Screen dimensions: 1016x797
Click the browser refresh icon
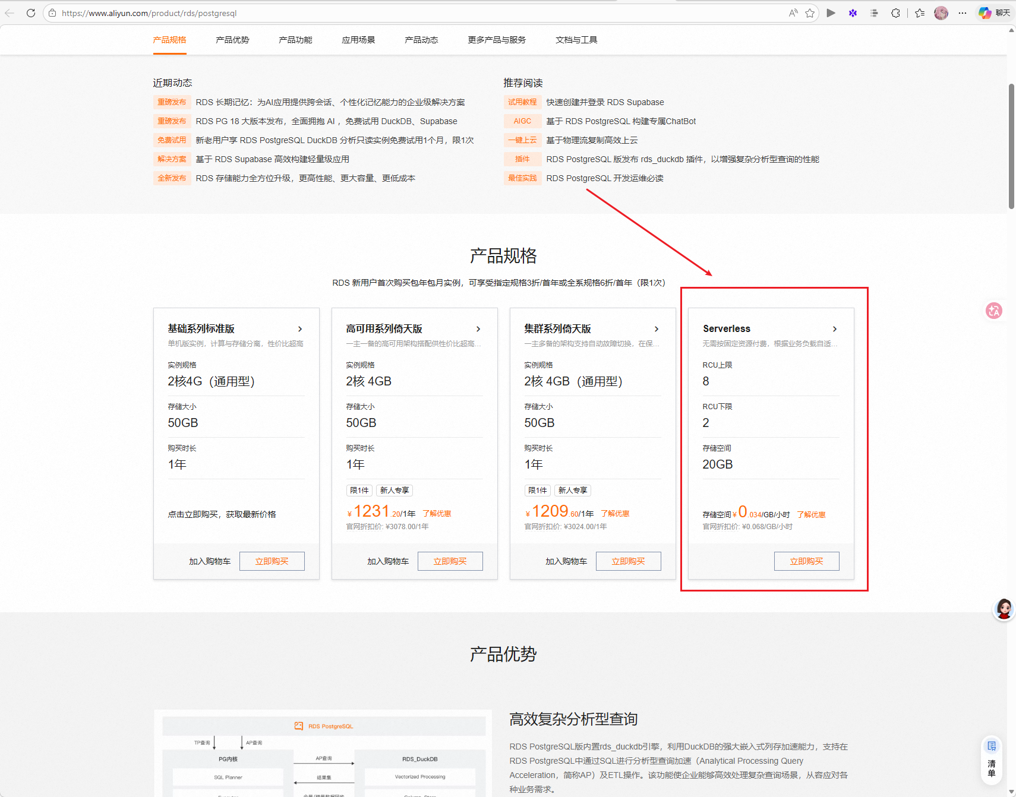(31, 13)
